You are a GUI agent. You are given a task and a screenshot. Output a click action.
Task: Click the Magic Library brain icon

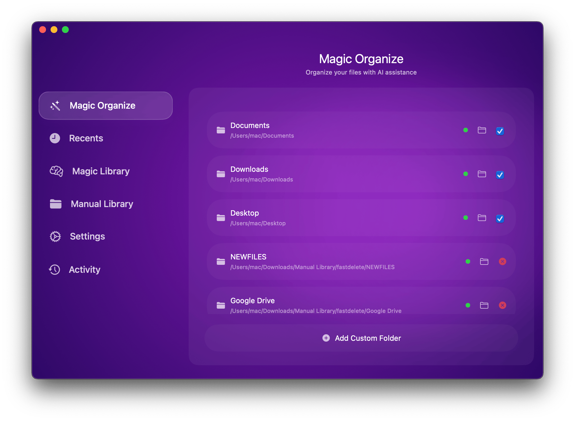(56, 171)
